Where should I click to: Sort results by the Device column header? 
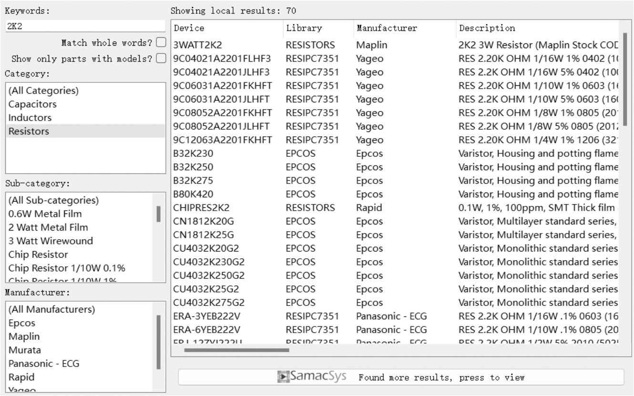coord(189,28)
